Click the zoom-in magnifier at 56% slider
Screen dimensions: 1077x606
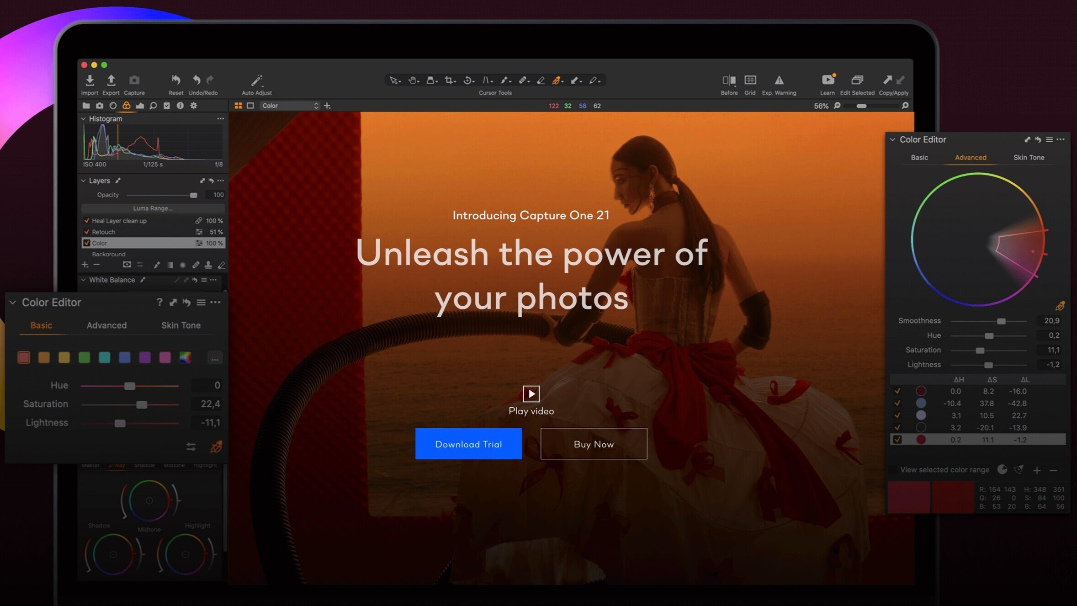905,106
